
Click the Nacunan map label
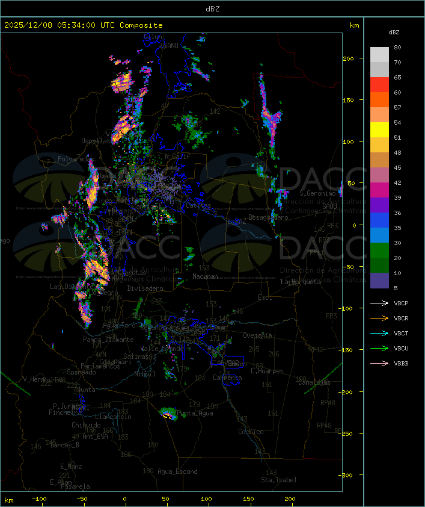205,276
